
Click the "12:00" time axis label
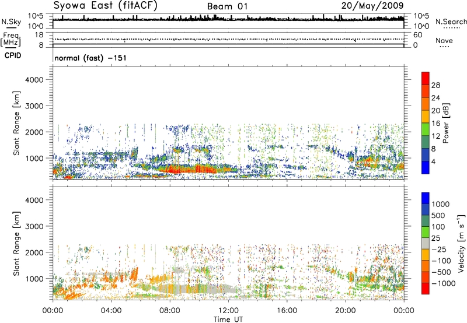[228, 311]
